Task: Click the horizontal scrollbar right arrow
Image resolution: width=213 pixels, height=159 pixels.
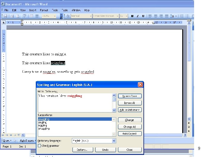Action: point(185,135)
